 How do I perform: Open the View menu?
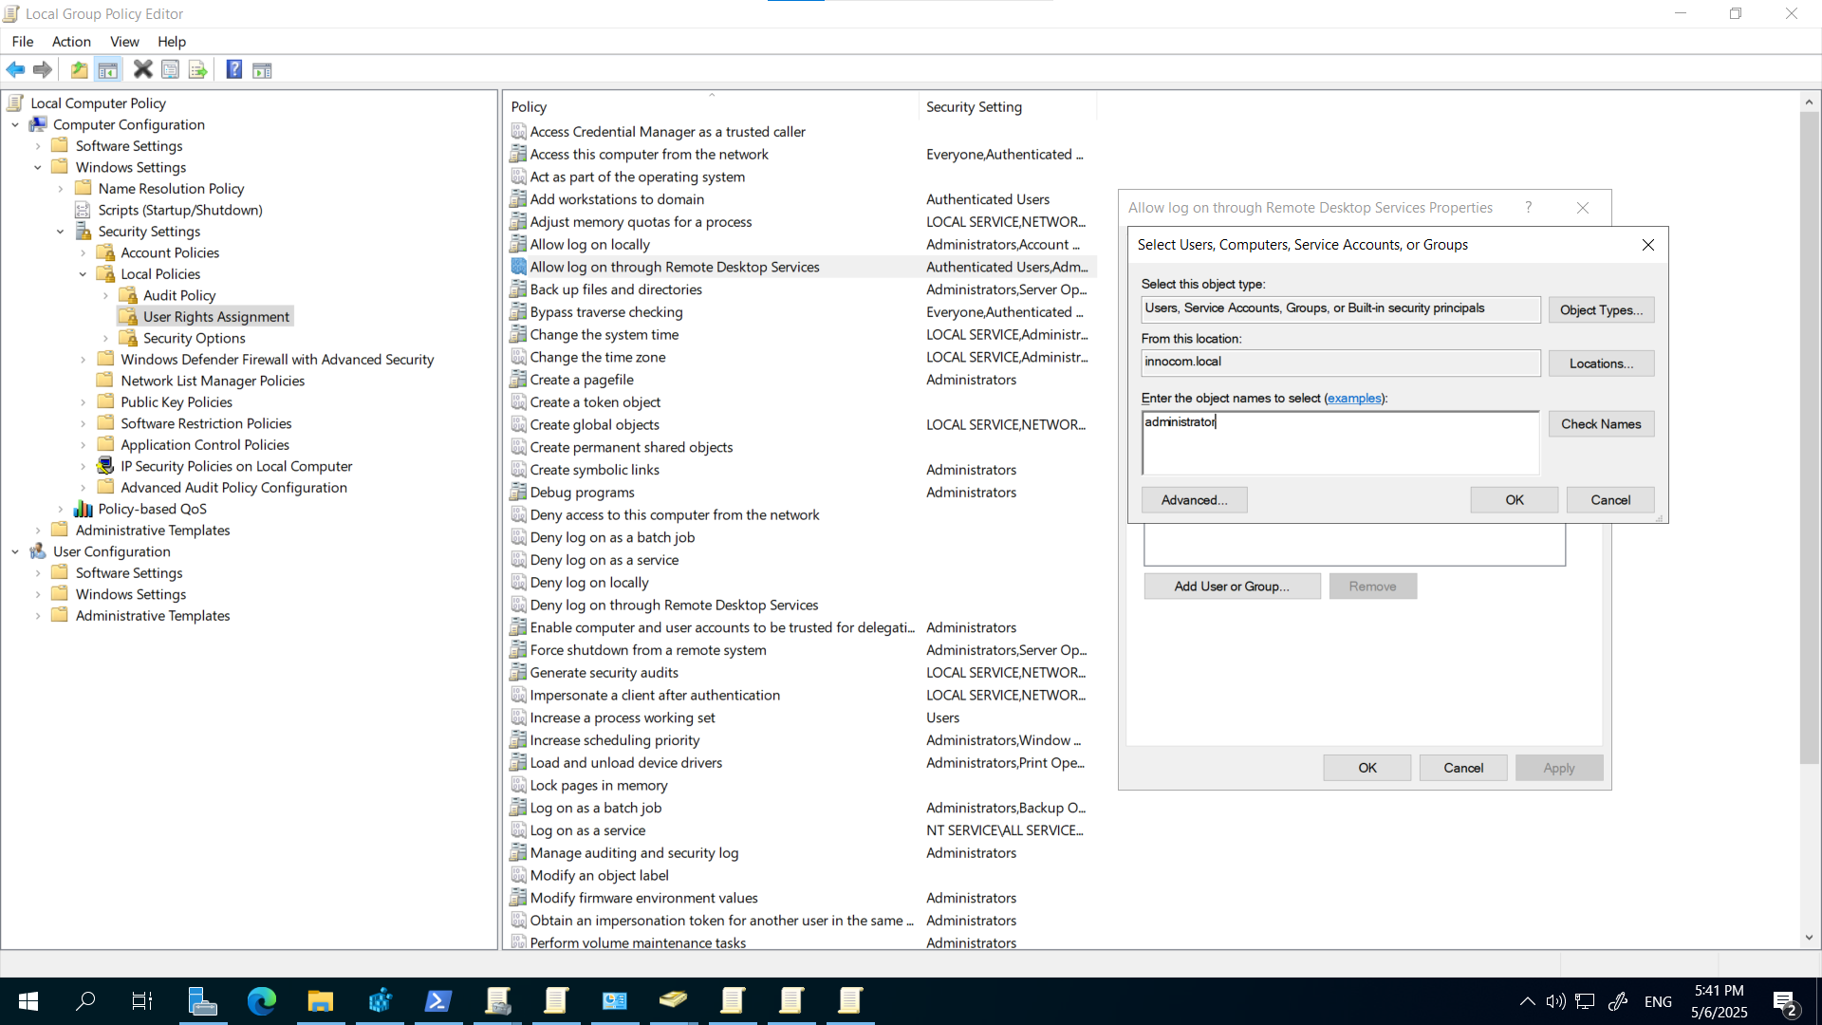[x=124, y=42]
